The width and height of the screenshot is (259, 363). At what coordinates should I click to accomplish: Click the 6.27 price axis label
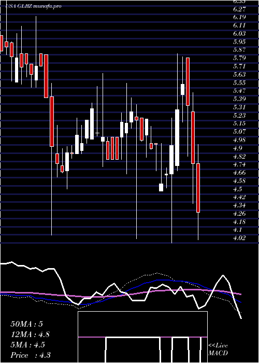239,9
